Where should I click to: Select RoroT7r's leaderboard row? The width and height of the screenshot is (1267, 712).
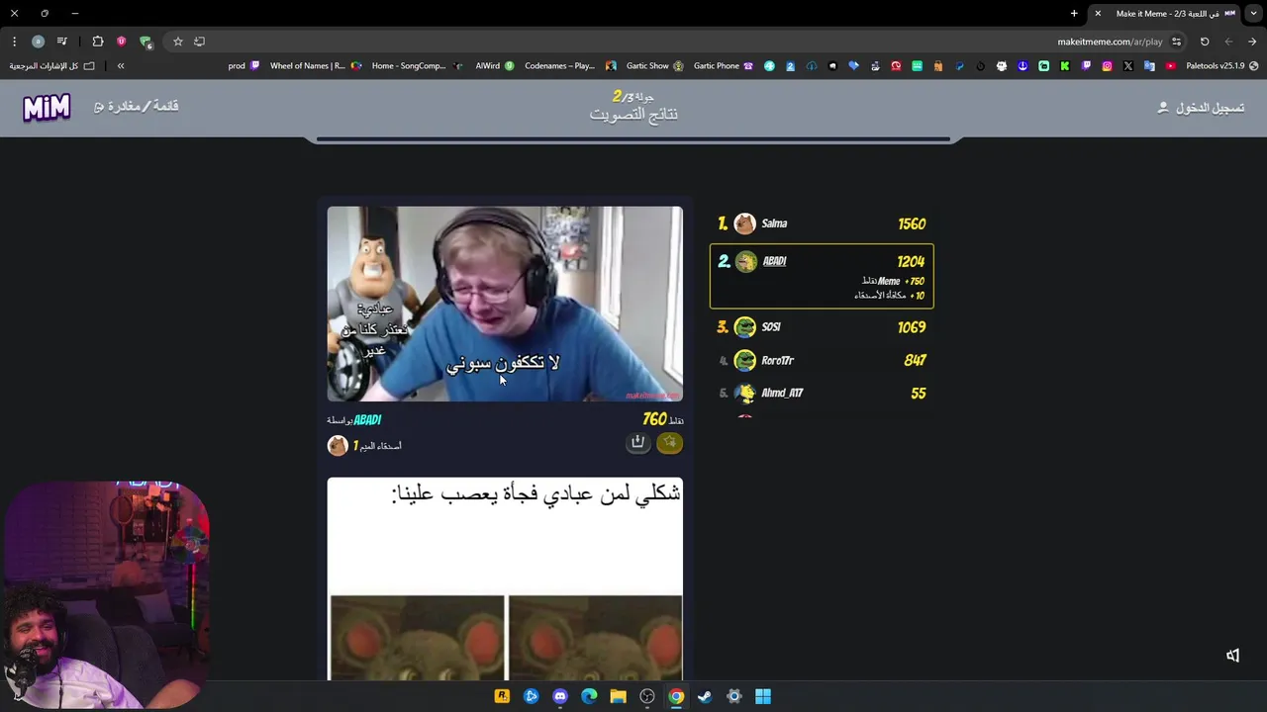point(822,361)
